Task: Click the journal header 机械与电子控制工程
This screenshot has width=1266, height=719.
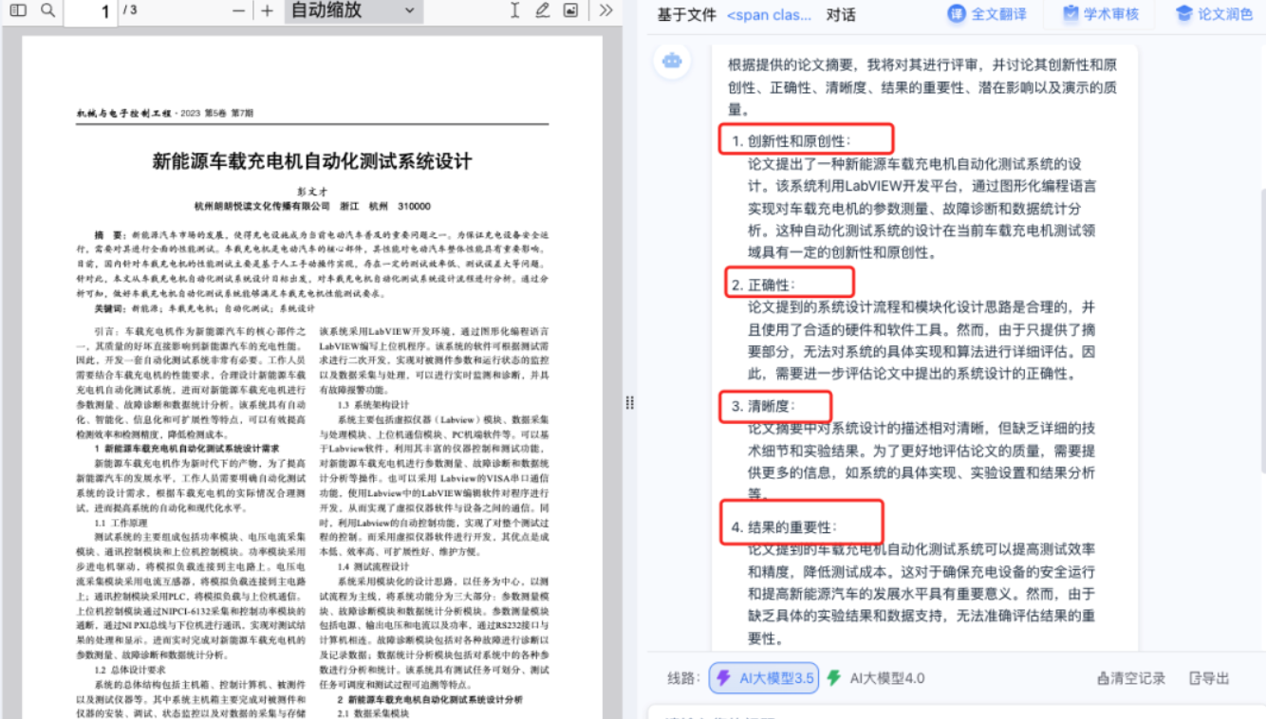Action: pos(124,113)
